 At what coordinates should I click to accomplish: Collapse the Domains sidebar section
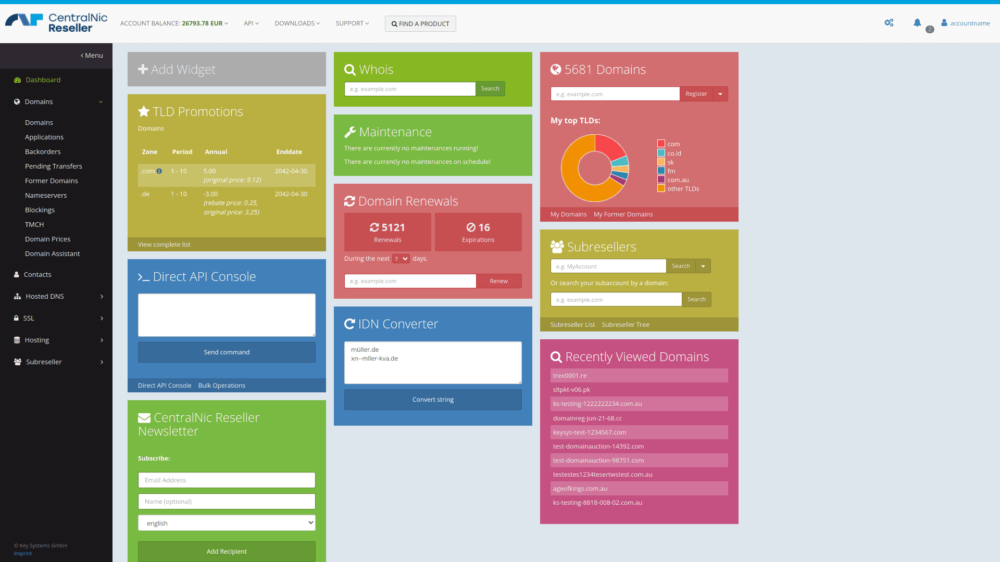pos(101,102)
